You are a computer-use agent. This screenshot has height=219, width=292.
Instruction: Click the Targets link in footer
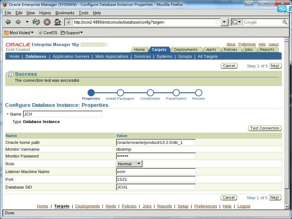pos(62,206)
